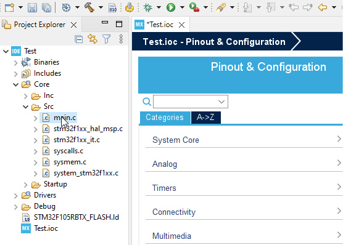Select sysmem.c file
This screenshot has height=245, width=343.
tap(70, 162)
